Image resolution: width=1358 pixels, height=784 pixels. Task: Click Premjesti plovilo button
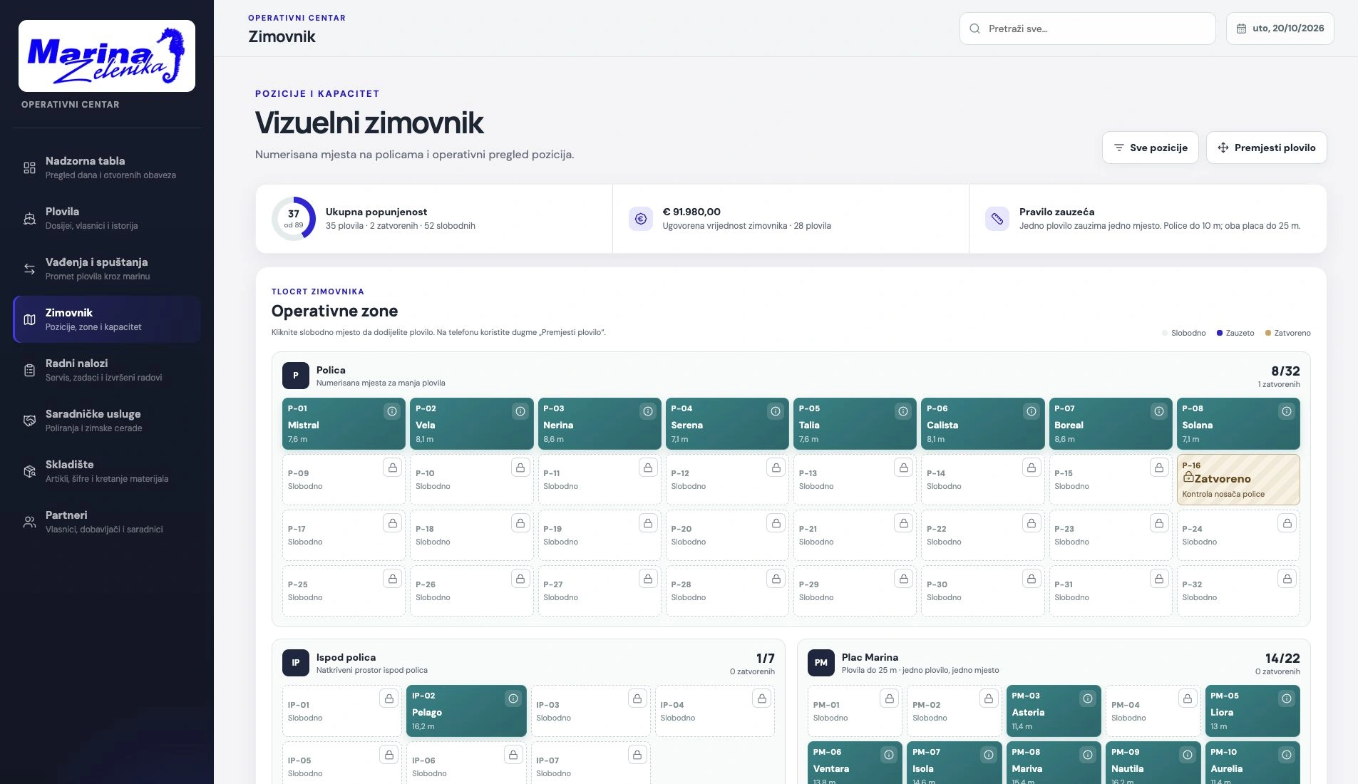pos(1267,148)
